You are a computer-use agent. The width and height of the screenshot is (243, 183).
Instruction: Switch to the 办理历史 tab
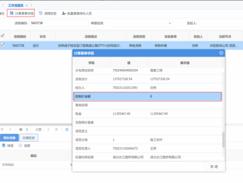coord(29,138)
